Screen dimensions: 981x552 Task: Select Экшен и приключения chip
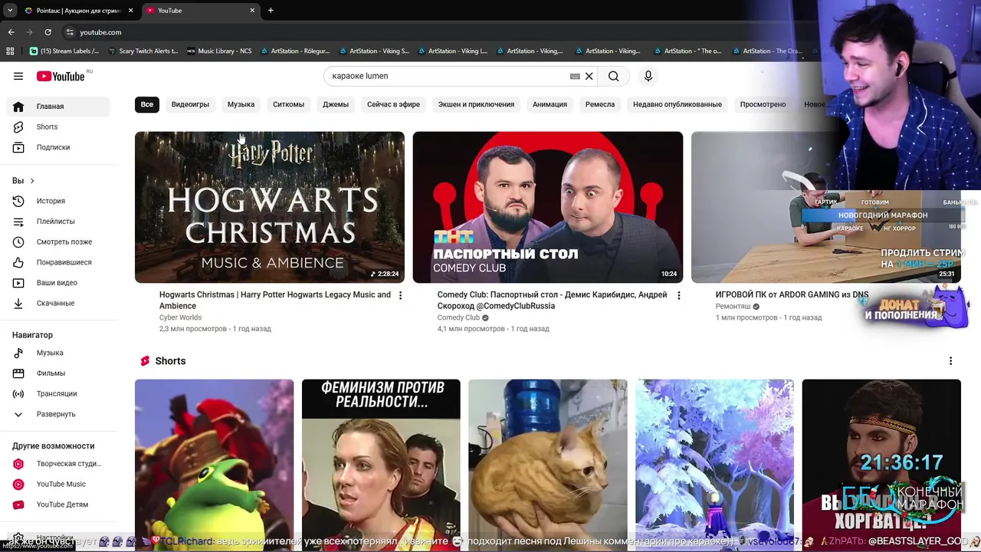[476, 104]
